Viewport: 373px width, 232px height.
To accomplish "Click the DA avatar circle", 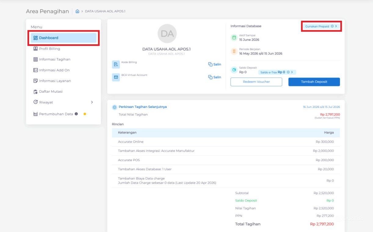I will (167, 34).
